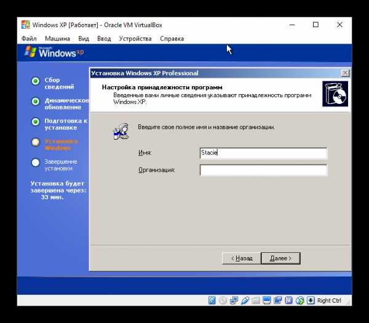Open the Устройства menu
369x323 pixels.
[135, 39]
